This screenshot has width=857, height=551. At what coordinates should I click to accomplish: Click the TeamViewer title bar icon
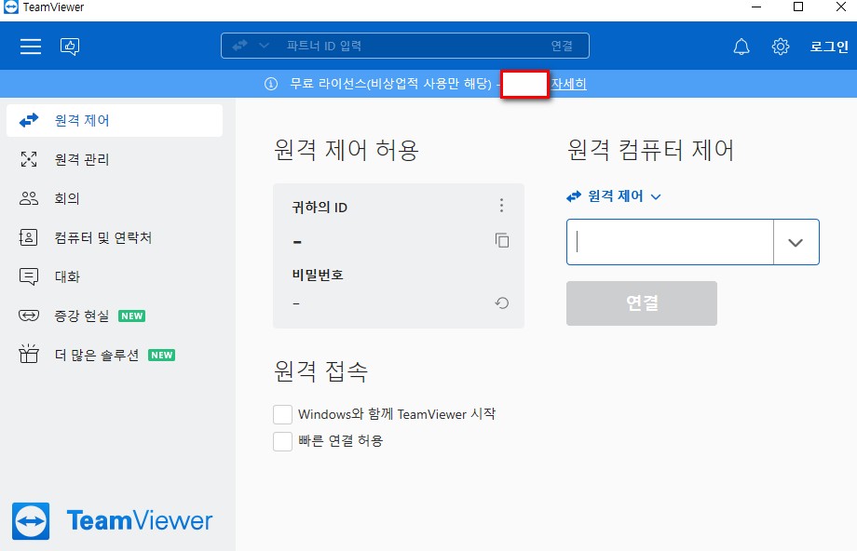11,7
